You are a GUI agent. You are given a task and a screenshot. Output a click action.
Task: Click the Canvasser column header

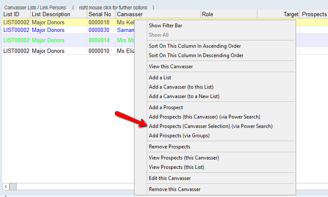[158, 14]
